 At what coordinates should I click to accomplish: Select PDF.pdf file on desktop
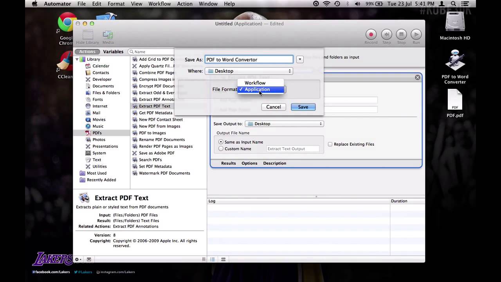[455, 103]
